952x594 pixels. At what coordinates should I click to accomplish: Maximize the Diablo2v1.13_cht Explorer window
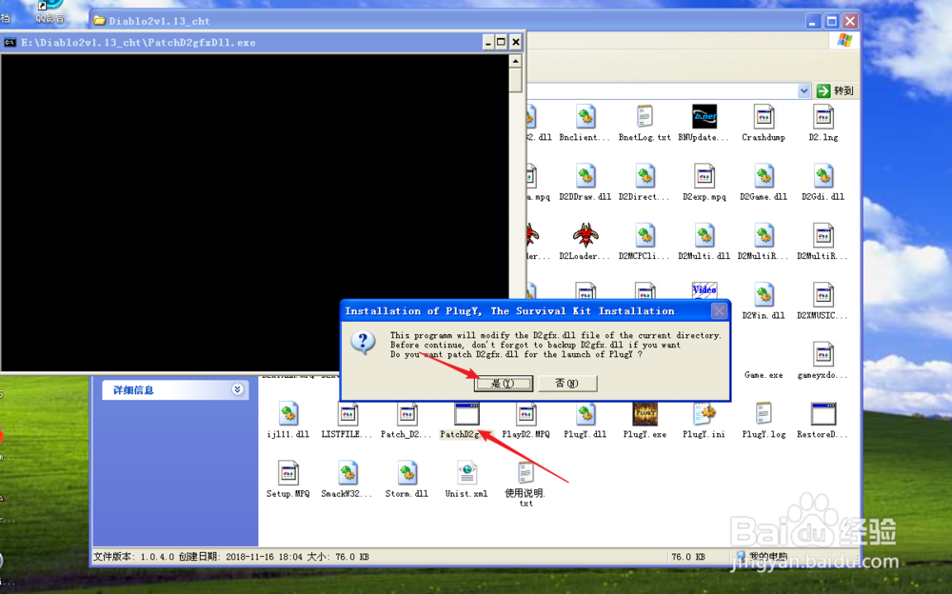pos(832,21)
